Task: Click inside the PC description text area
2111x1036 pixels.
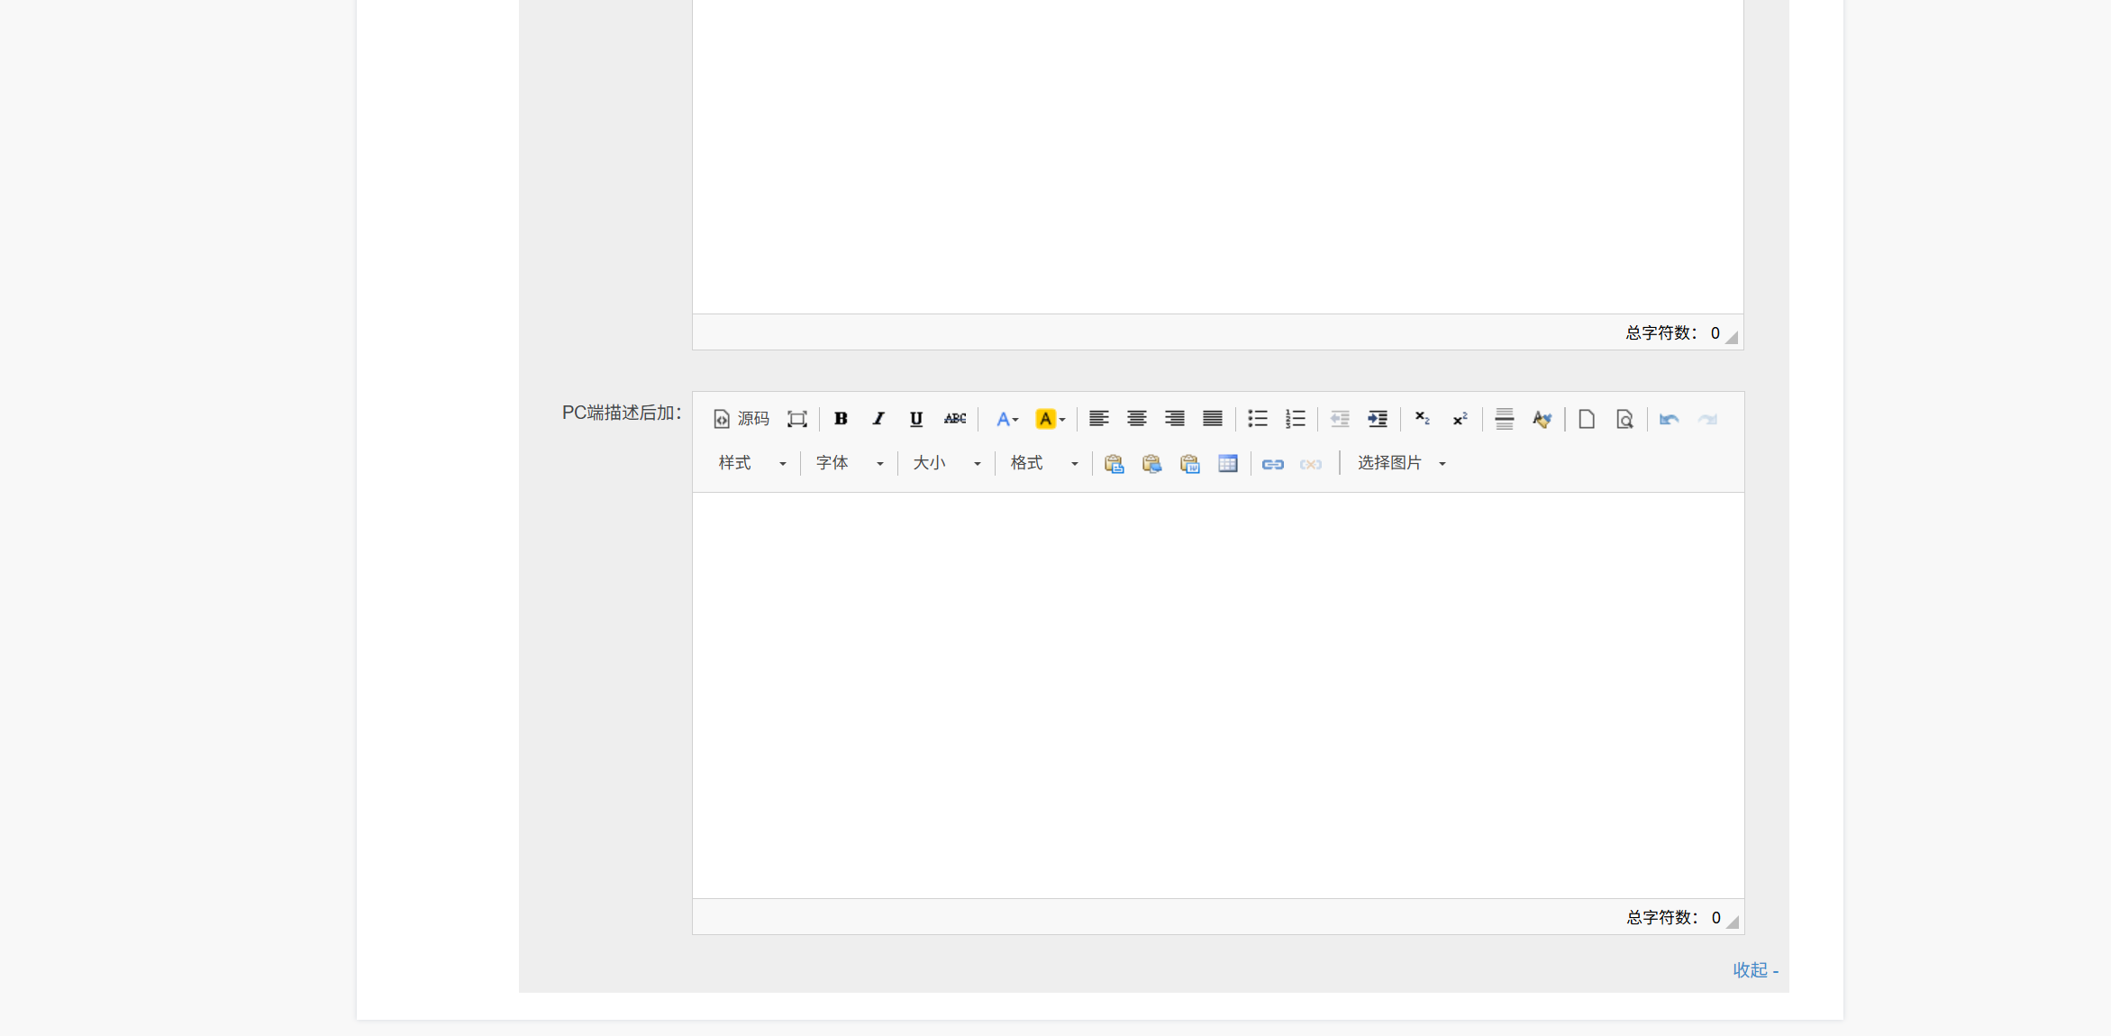Action: tap(1217, 694)
